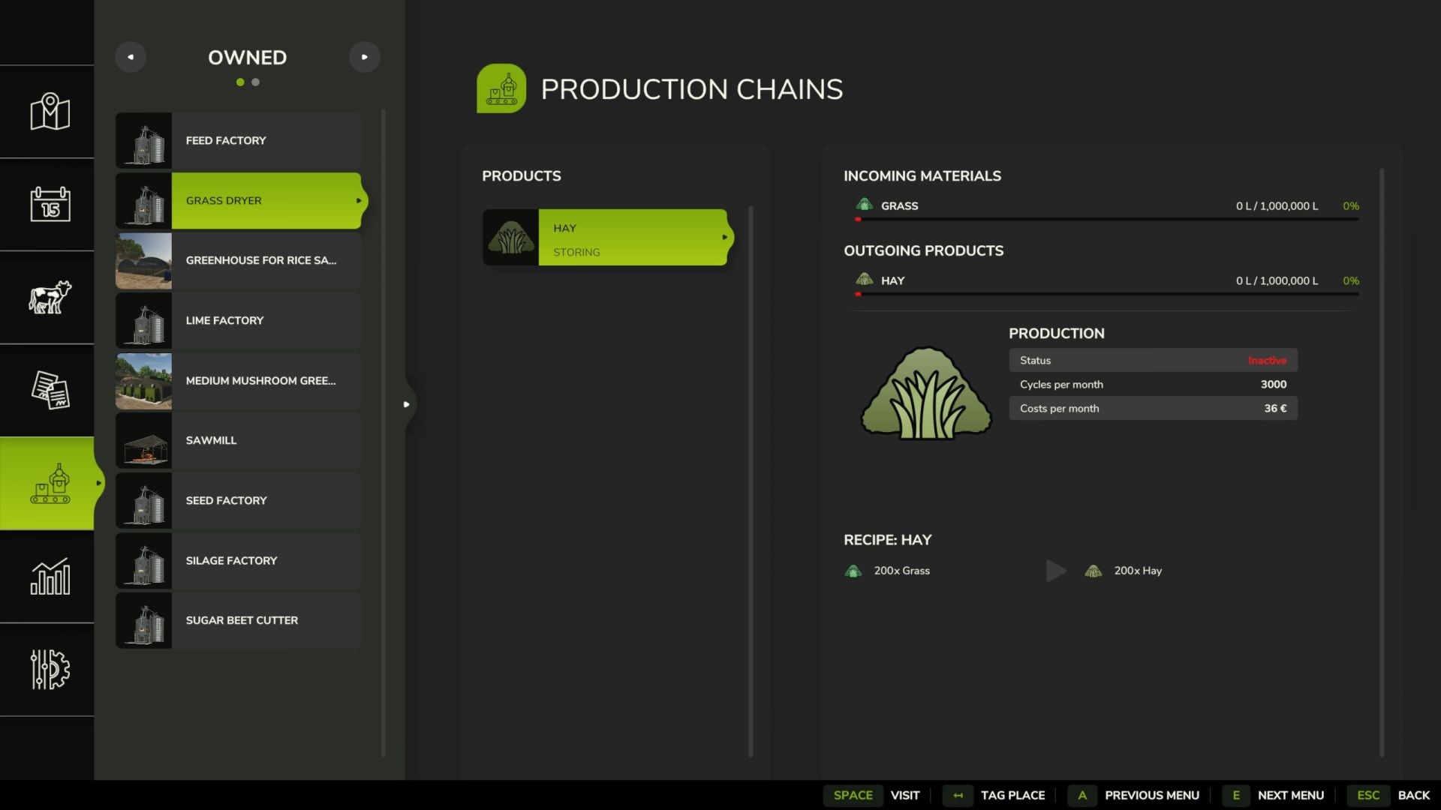Open the game settings sliders icon

click(x=50, y=669)
